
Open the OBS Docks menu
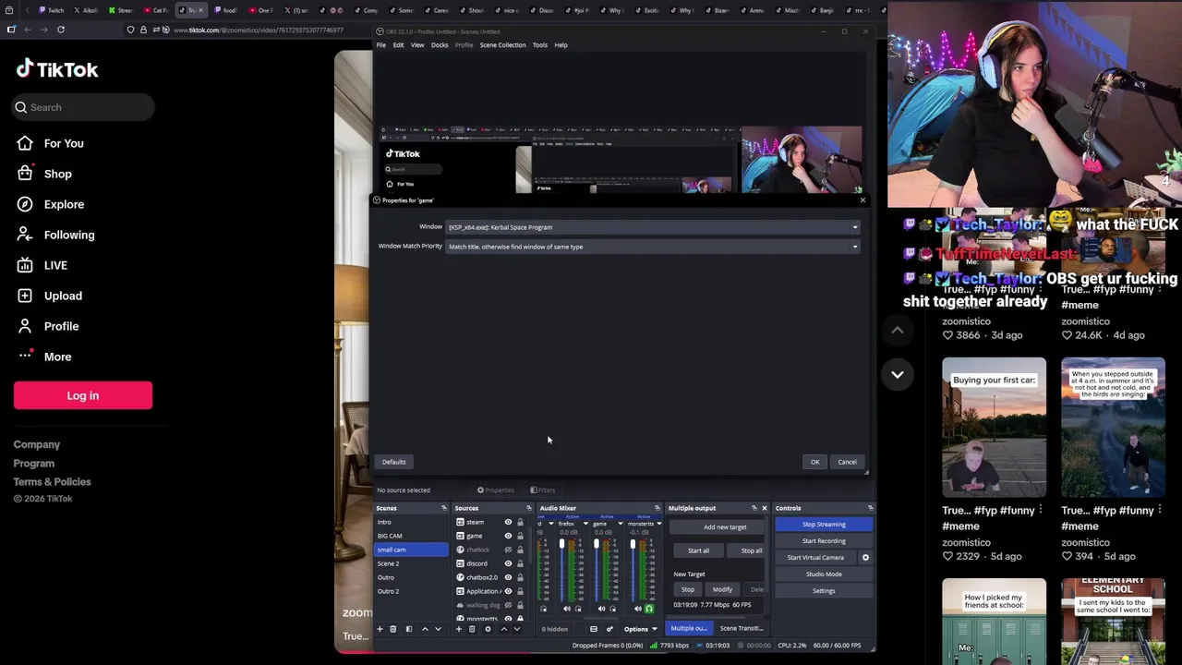[440, 44]
